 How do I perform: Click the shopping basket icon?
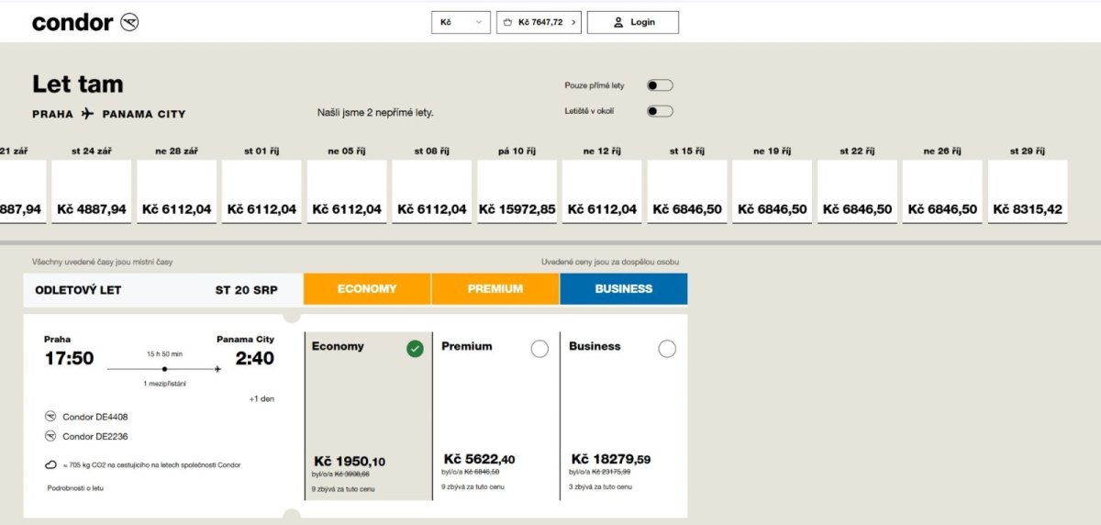coord(508,22)
